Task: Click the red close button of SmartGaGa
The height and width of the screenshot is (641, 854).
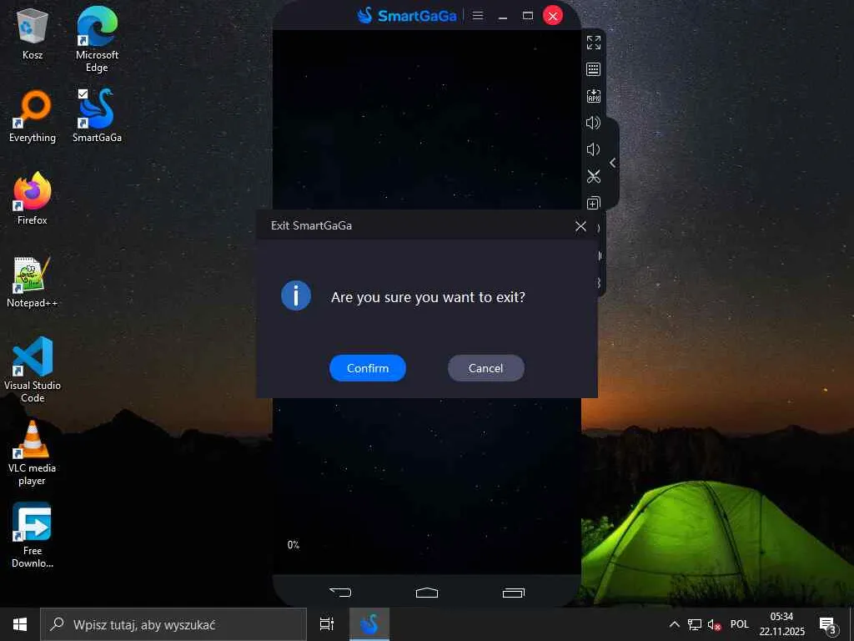Action: [553, 16]
